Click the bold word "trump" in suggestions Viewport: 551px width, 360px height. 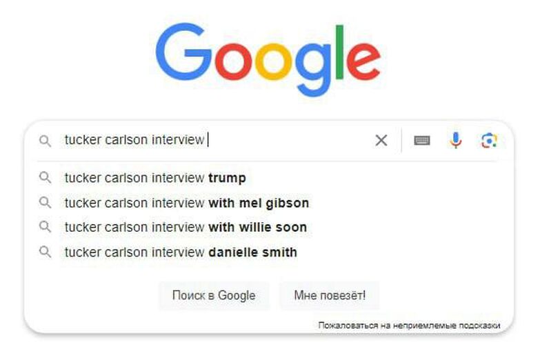coord(227,178)
